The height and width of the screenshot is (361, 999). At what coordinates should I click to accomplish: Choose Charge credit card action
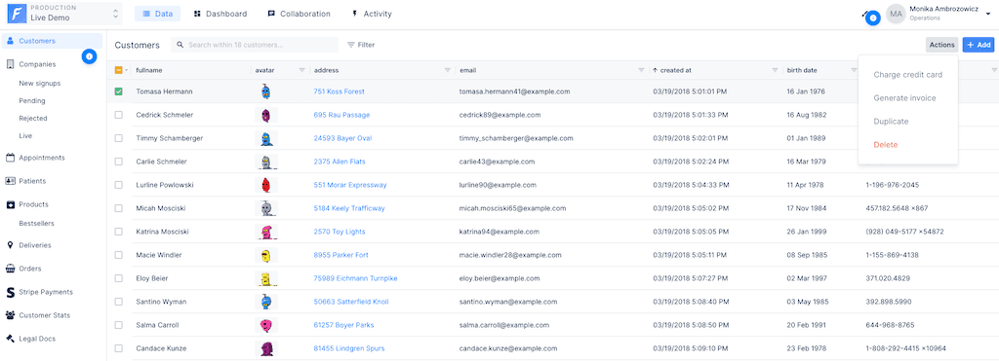coord(908,75)
